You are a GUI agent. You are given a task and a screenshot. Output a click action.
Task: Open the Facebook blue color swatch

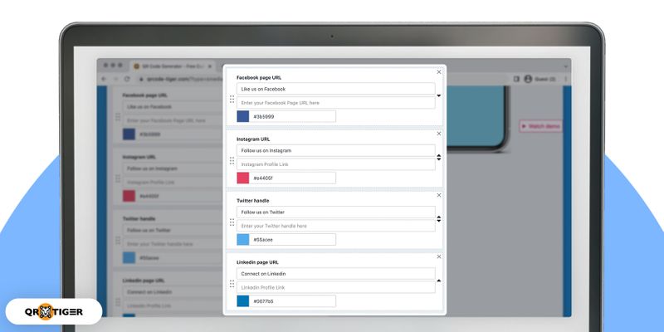[242, 117]
